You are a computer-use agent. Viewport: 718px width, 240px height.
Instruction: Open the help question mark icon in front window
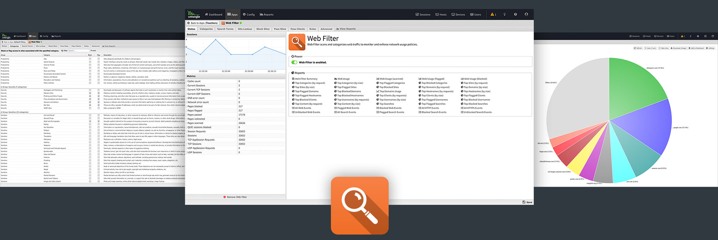coord(515,14)
